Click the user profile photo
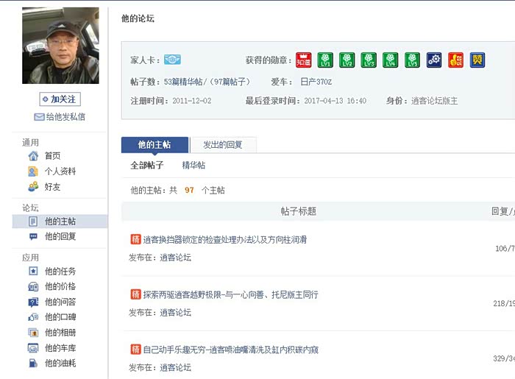 point(60,46)
